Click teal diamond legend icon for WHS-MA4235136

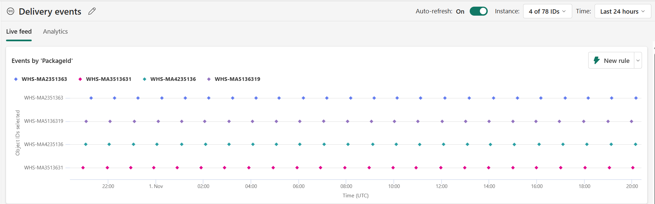click(x=145, y=79)
